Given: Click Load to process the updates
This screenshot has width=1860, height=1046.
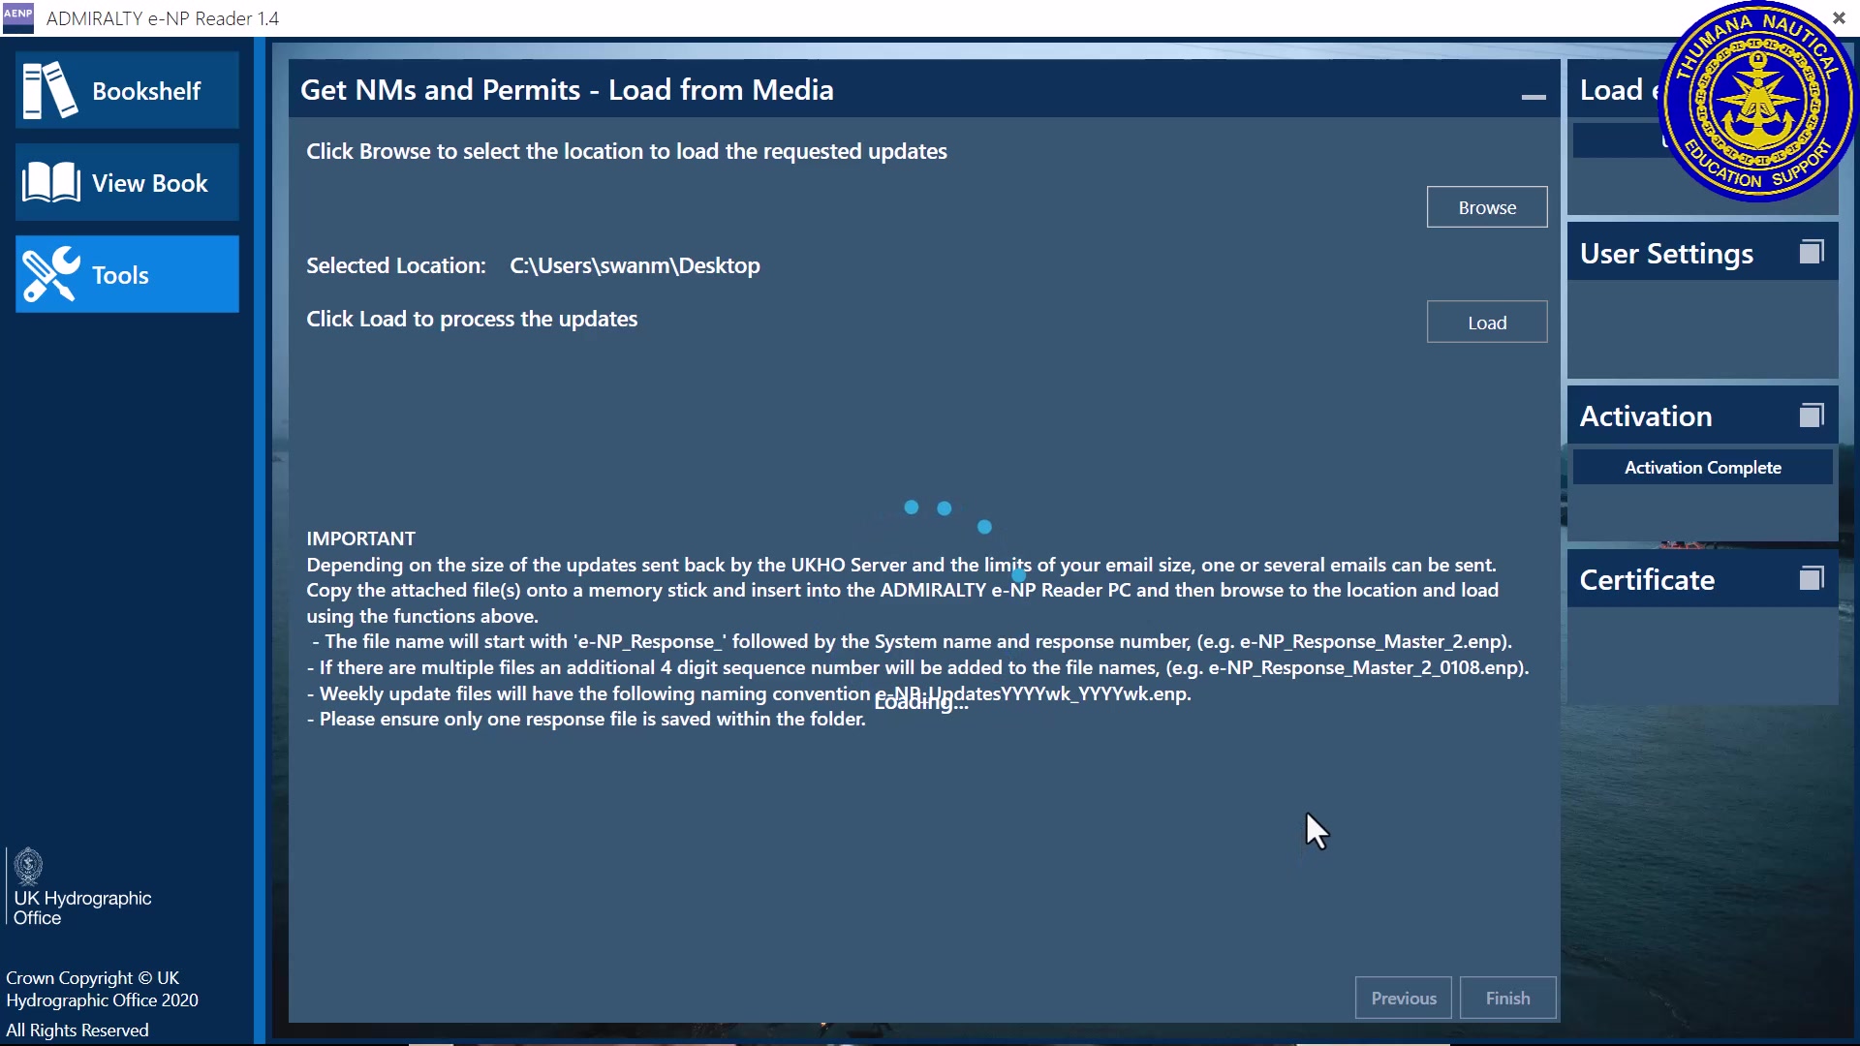Looking at the screenshot, I should tap(1487, 323).
